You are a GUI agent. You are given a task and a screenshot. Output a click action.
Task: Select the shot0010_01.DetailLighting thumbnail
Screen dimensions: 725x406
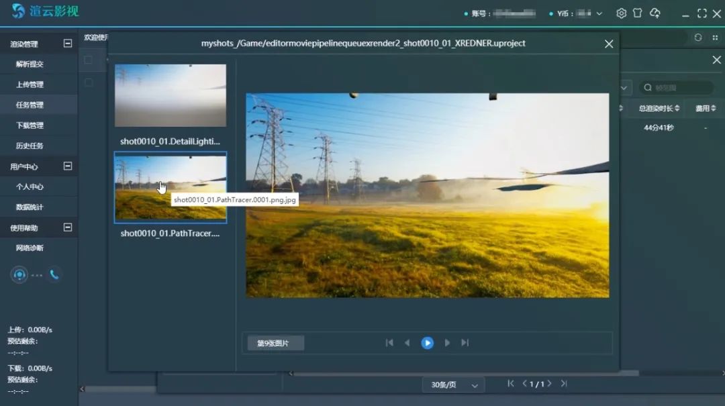(x=171, y=95)
